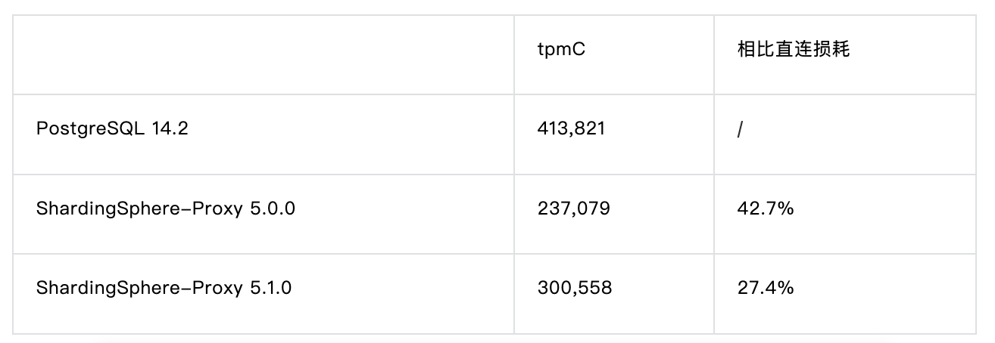The height and width of the screenshot is (343, 995).
Task: Click the 相比直连损耗 column header
Action: [793, 49]
